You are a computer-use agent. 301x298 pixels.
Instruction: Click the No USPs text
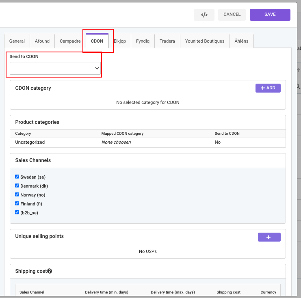(x=148, y=251)
